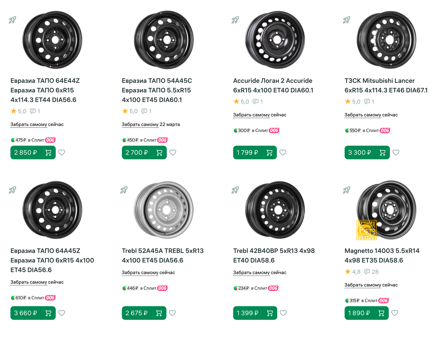
Task: Click Сплит 315 ₽ badge for Magnetto wheel
Action: pyautogui.click(x=367, y=300)
